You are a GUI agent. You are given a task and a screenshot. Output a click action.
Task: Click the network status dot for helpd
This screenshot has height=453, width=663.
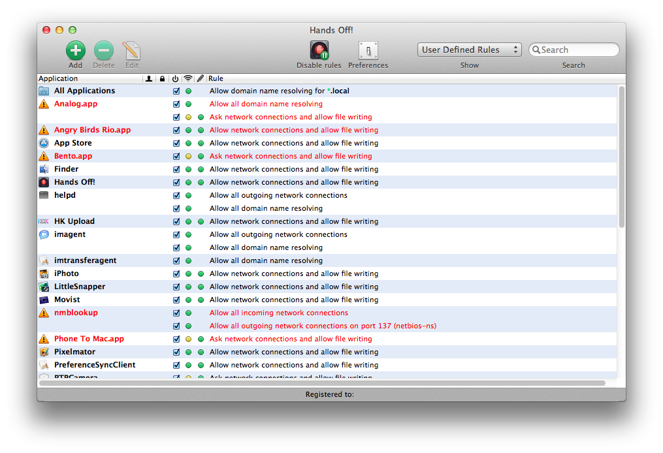pyautogui.click(x=188, y=195)
